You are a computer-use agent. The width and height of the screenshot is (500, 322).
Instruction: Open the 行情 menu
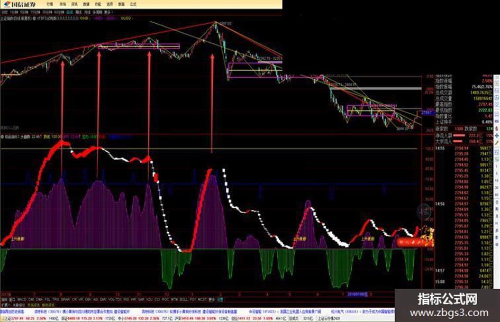tap(50, 4)
